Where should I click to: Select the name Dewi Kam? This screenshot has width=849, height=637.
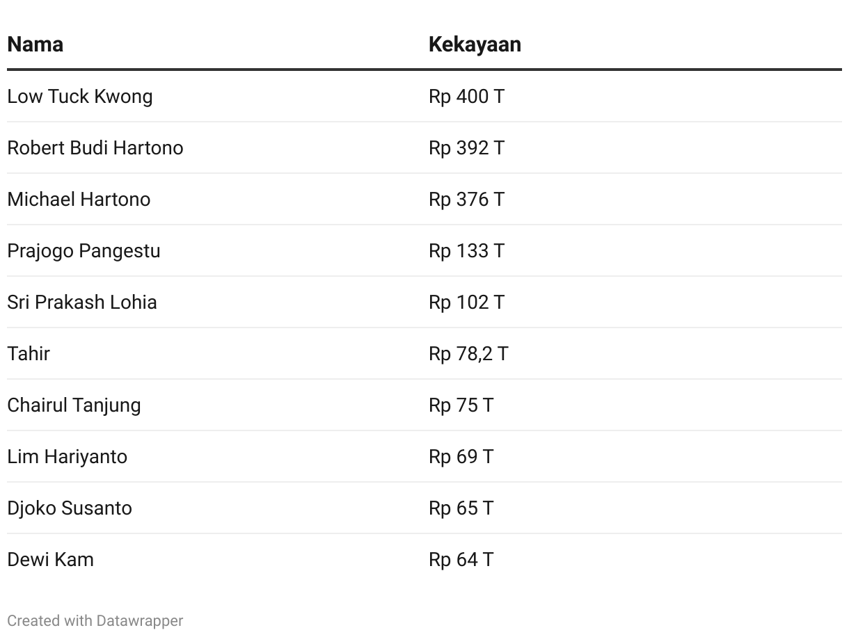50,559
